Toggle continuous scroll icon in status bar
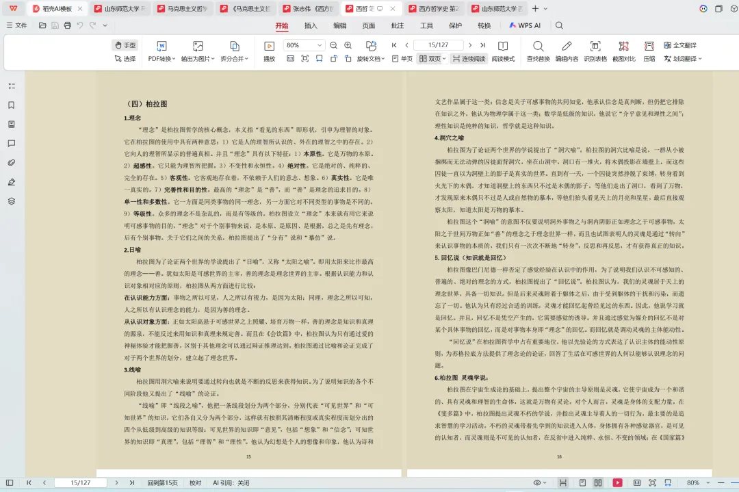 (x=562, y=482)
